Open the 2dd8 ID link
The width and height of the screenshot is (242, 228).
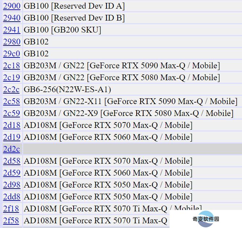(12, 197)
